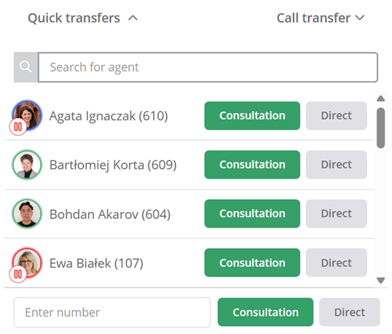The width and height of the screenshot is (392, 334).
Task: Click Direct next to Enter number
Action: 350,312
